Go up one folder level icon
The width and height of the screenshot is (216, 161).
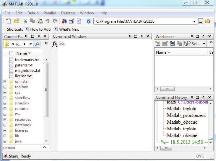(x=207, y=21)
